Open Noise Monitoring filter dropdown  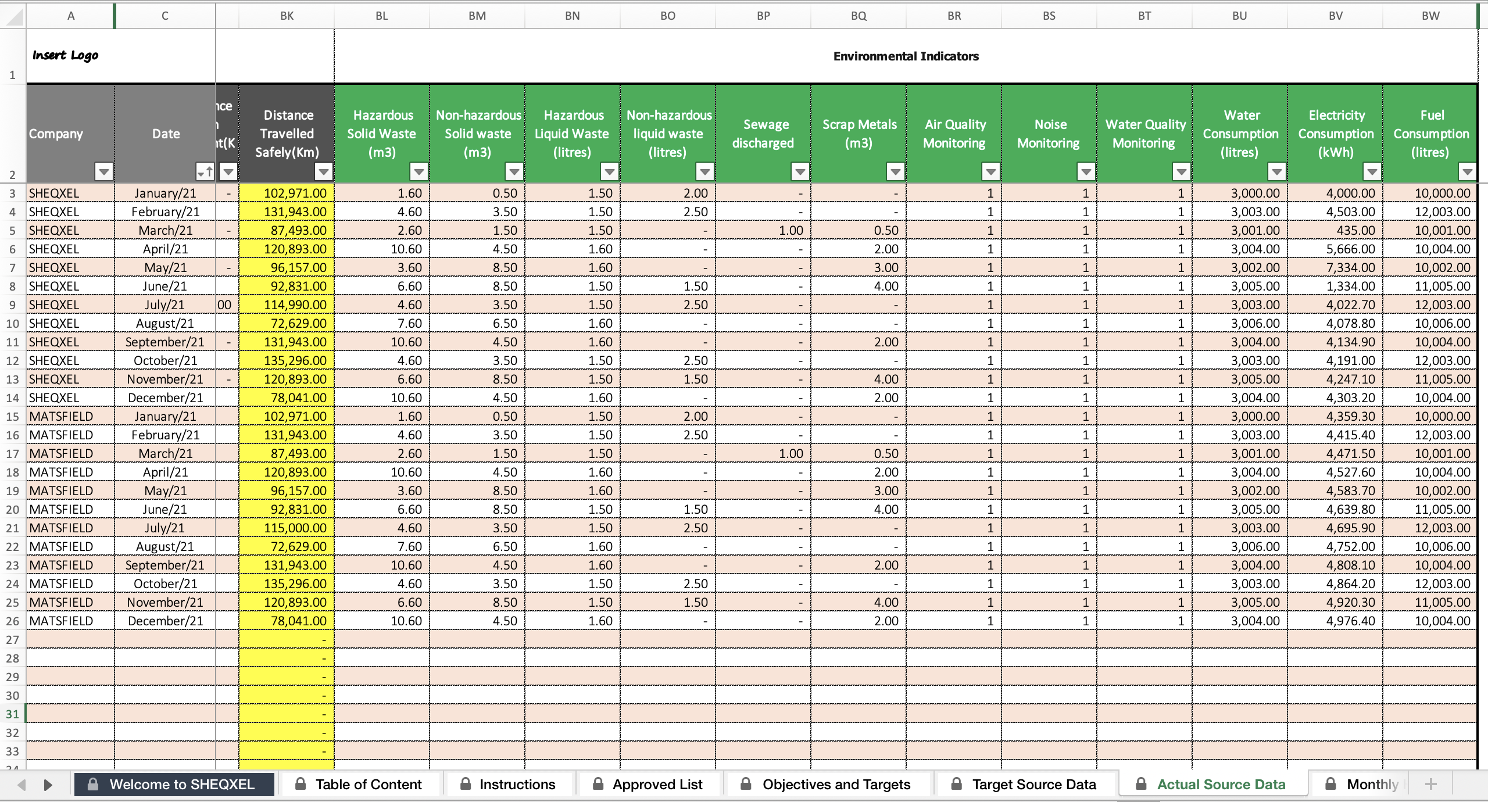tap(1086, 171)
